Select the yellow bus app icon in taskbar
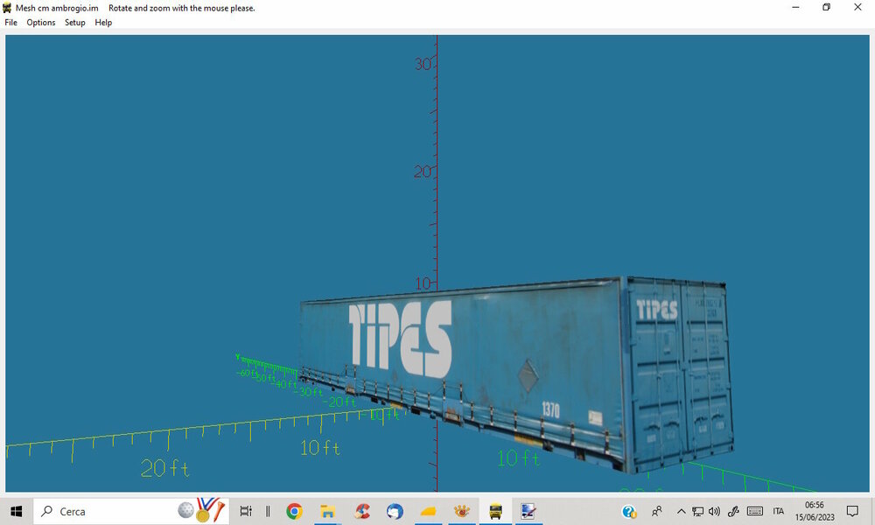This screenshot has height=525, width=875. point(495,511)
